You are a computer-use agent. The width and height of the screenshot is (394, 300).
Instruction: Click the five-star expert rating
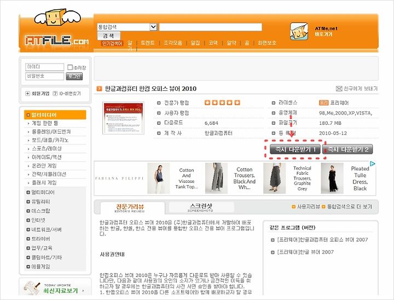222,102
